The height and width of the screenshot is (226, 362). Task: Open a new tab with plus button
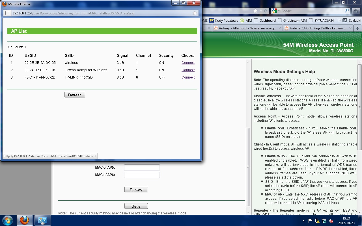[x=357, y=28]
